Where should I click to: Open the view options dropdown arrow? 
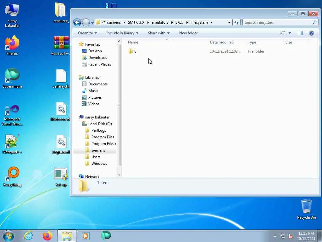[290, 33]
